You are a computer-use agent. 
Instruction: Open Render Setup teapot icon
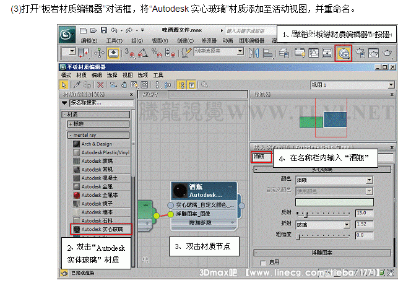(x=360, y=53)
